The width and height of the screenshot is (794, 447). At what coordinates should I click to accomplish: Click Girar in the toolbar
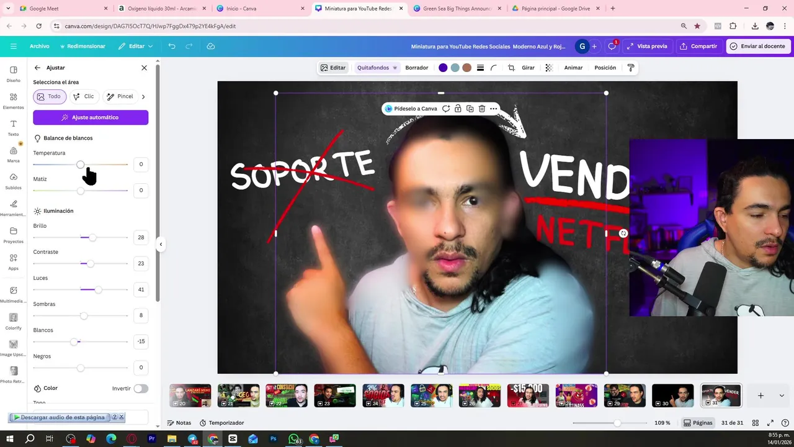tap(528, 68)
